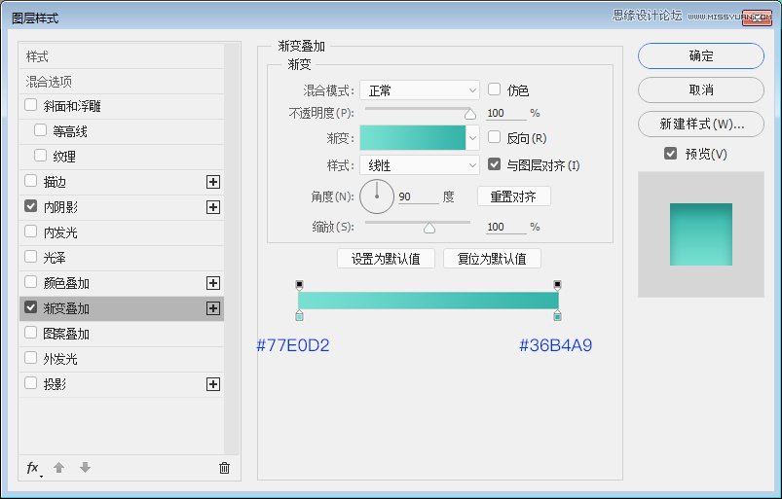Open gradient picker dropdown arrow

click(472, 138)
